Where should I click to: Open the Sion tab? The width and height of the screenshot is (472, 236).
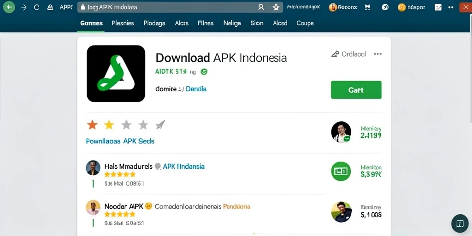coord(257,23)
